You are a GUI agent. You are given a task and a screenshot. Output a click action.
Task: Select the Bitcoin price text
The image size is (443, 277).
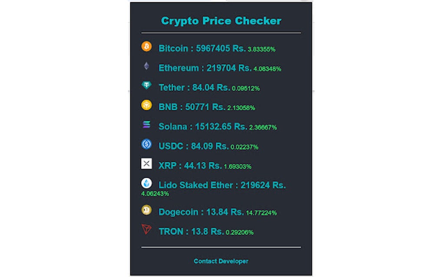(x=201, y=49)
